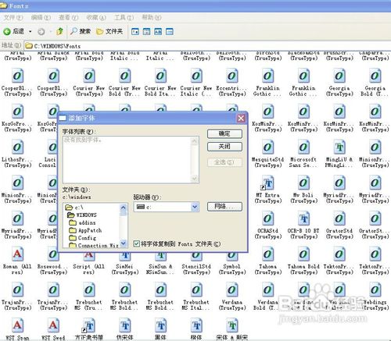The width and height of the screenshot is (391, 341).
Task: Select the MT Extra font shortcut icon
Action: point(268,183)
